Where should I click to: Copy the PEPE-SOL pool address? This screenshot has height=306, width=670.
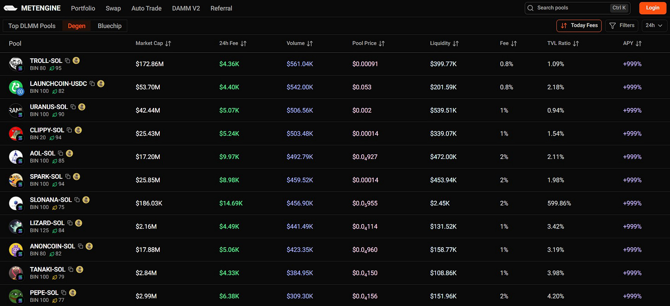click(x=64, y=293)
